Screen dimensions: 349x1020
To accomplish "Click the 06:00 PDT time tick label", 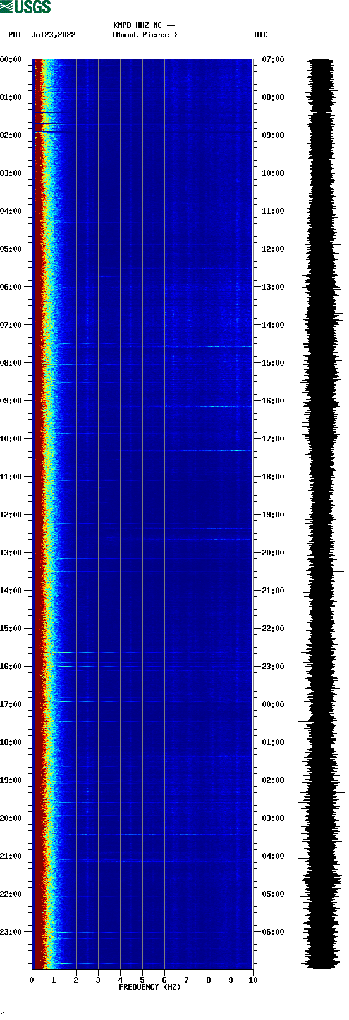I will (x=11, y=287).
